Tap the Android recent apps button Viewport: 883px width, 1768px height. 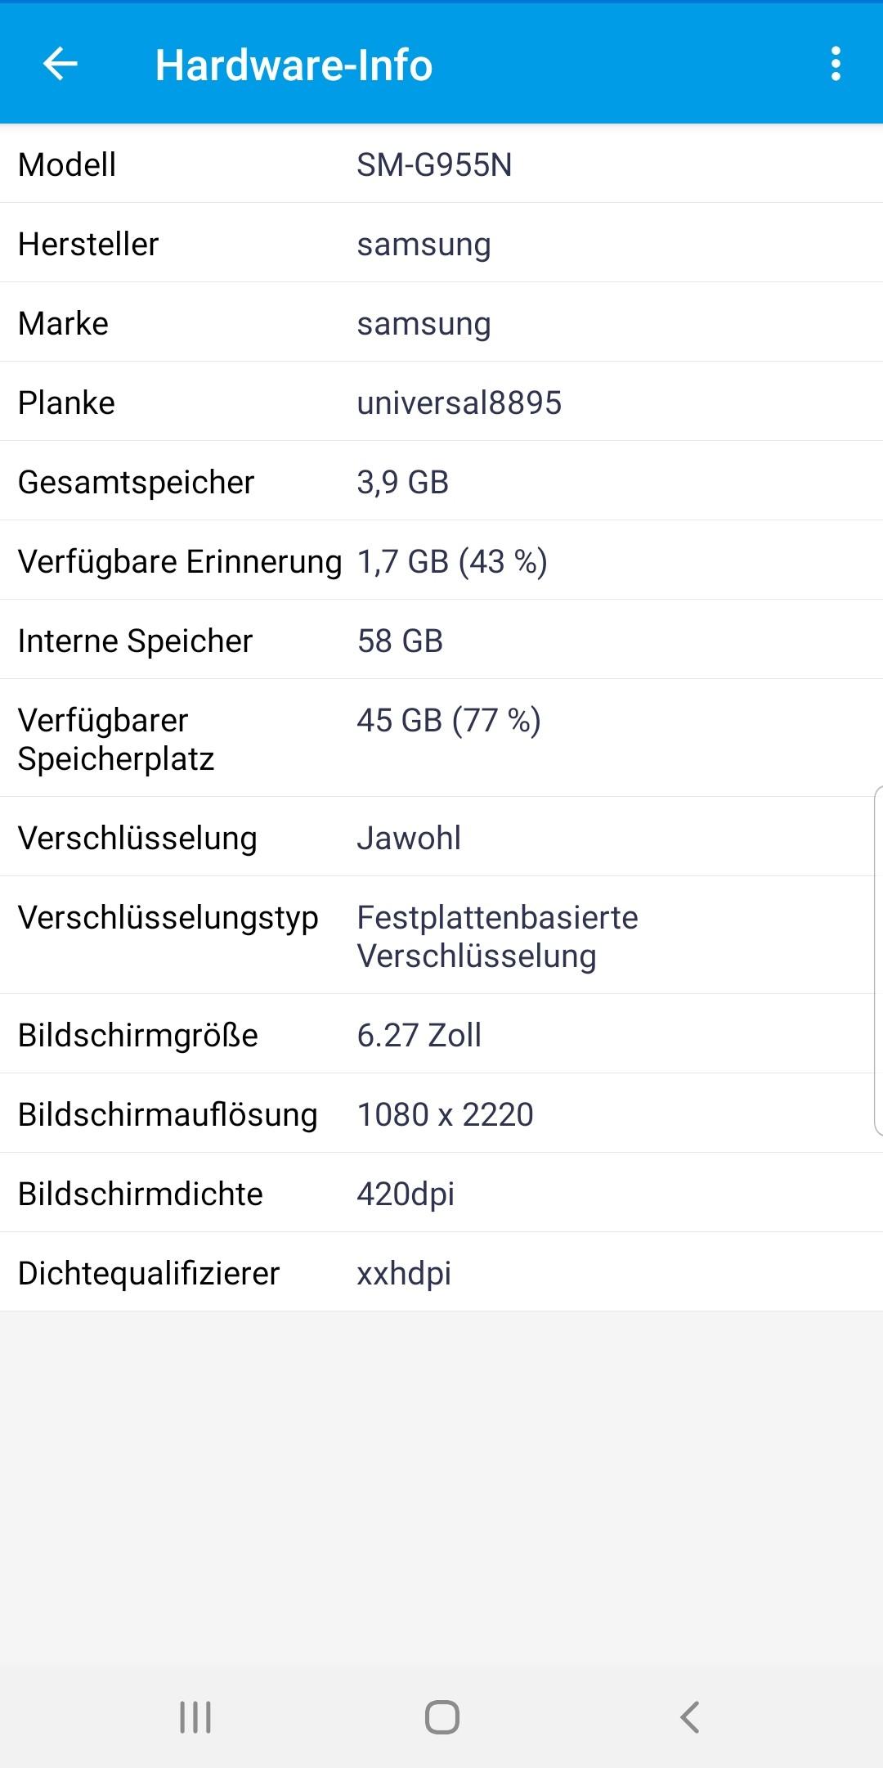tap(195, 1716)
